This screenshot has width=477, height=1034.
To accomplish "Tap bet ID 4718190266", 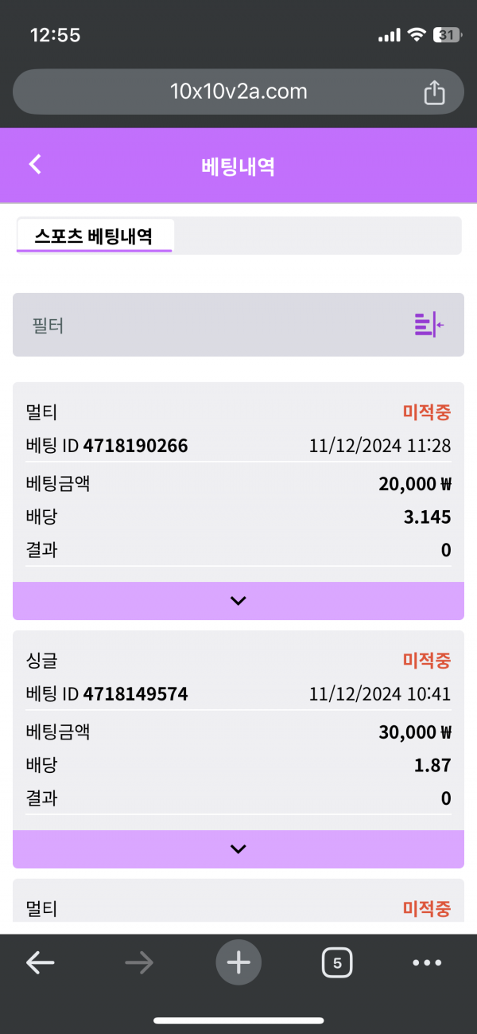I will (135, 446).
